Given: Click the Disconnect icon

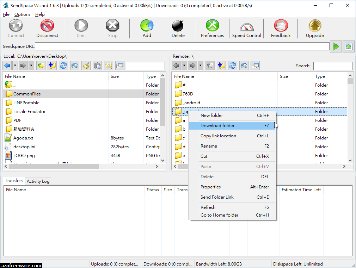Looking at the screenshot, I should pyautogui.click(x=47, y=28).
